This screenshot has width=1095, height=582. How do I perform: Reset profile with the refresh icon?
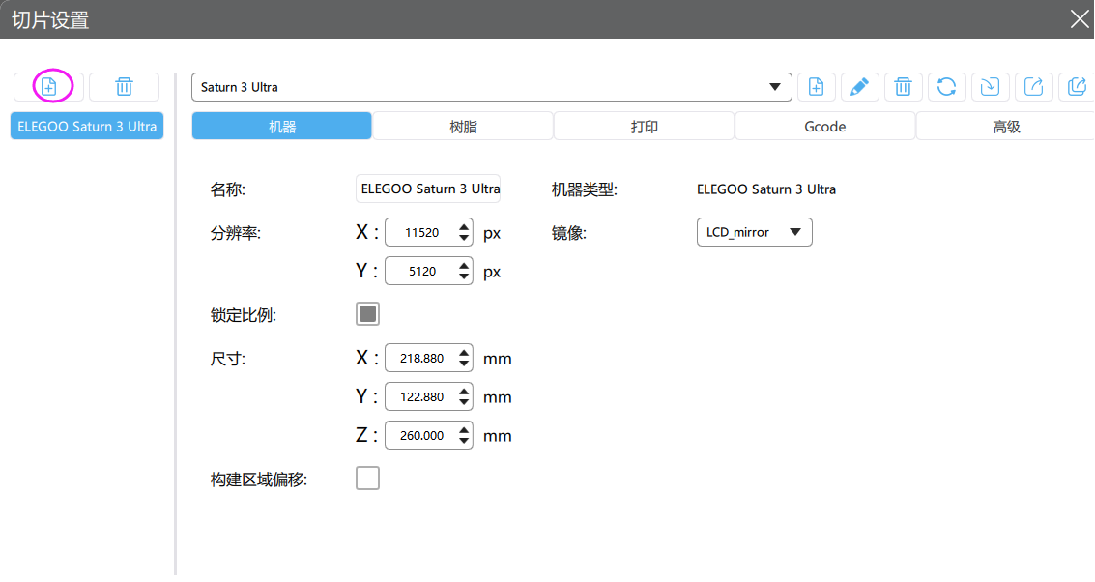pos(946,87)
